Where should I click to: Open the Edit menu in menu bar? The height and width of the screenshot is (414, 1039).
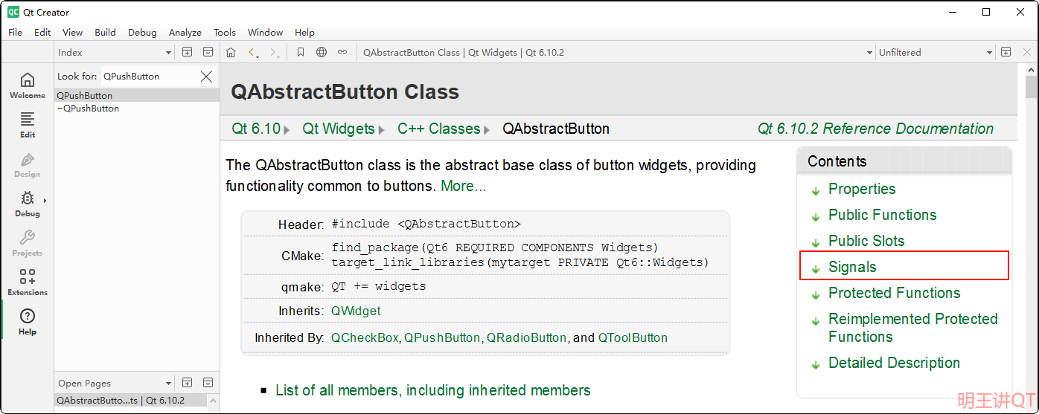pos(42,32)
